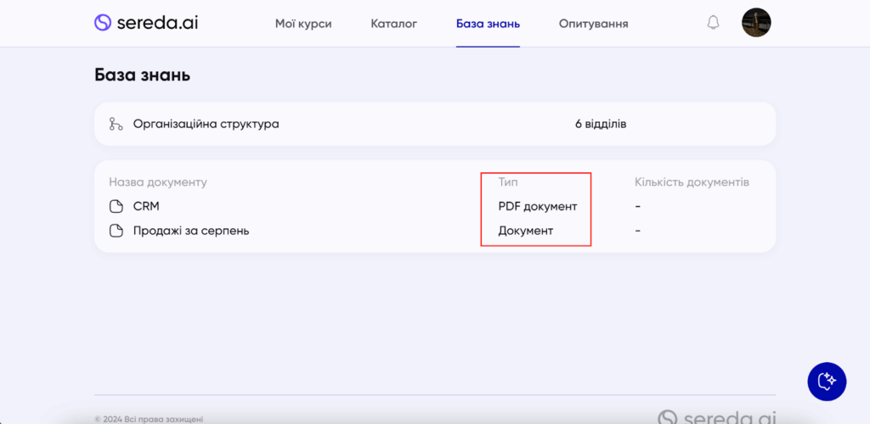
Task: Open the user profile avatar
Action: [x=756, y=23]
